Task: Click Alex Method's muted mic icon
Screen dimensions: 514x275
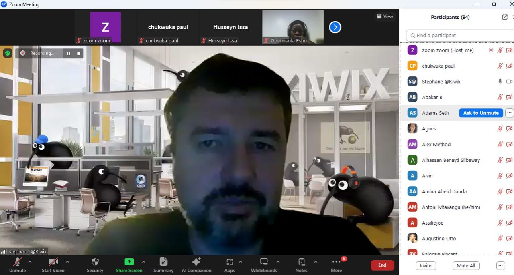Action: tap(500, 145)
